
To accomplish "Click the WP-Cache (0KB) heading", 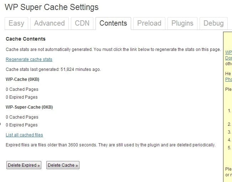I will pos(22,79).
